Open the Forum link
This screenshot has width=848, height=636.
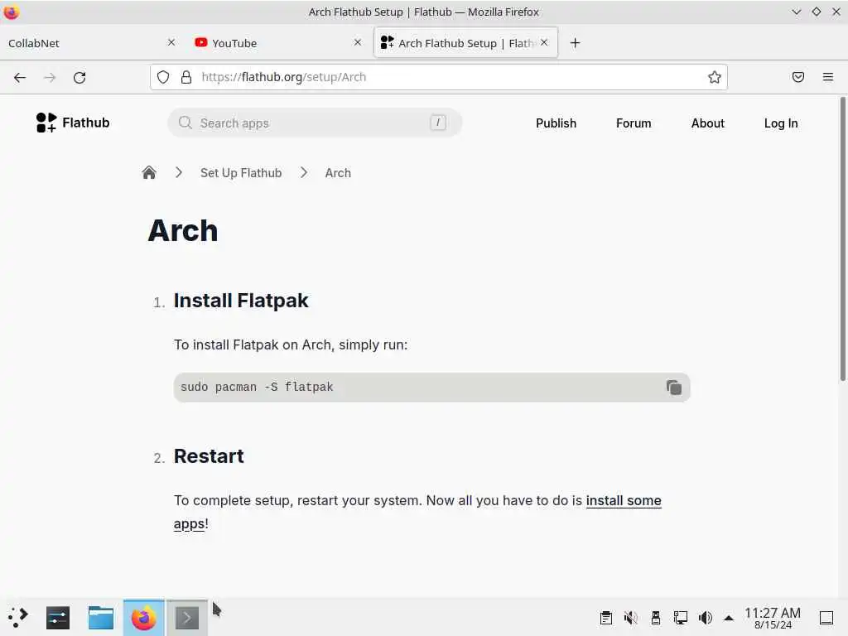point(634,123)
